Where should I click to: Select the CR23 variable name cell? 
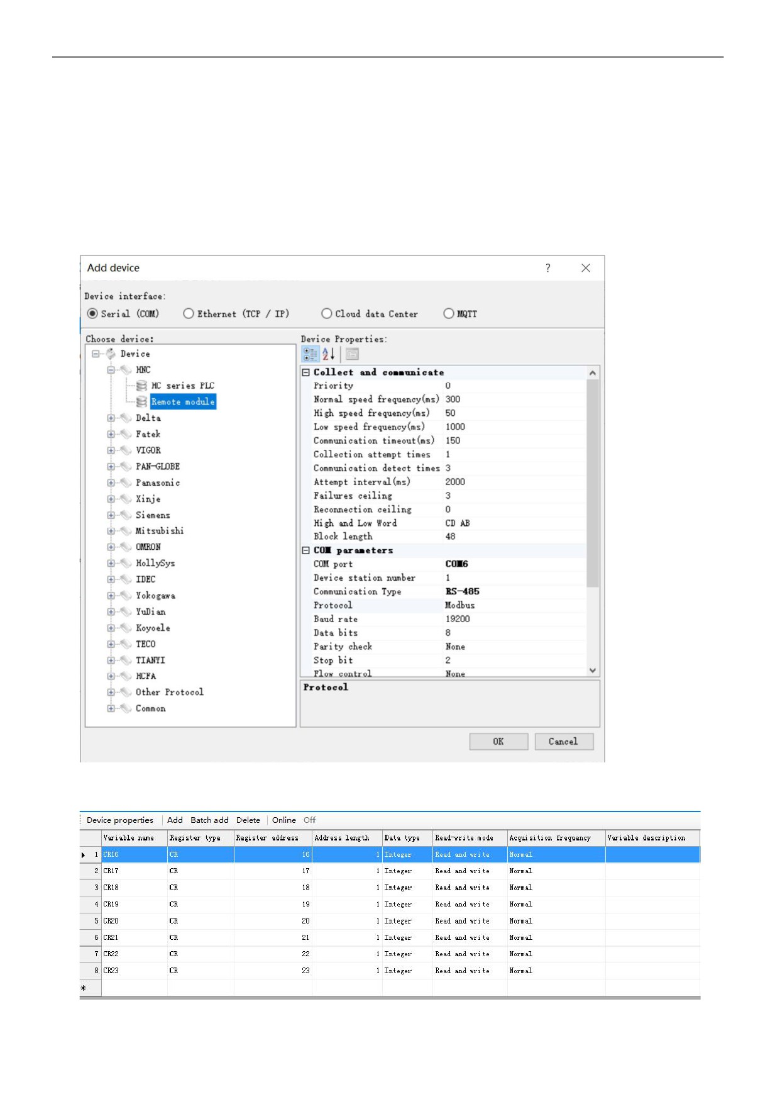(x=135, y=971)
